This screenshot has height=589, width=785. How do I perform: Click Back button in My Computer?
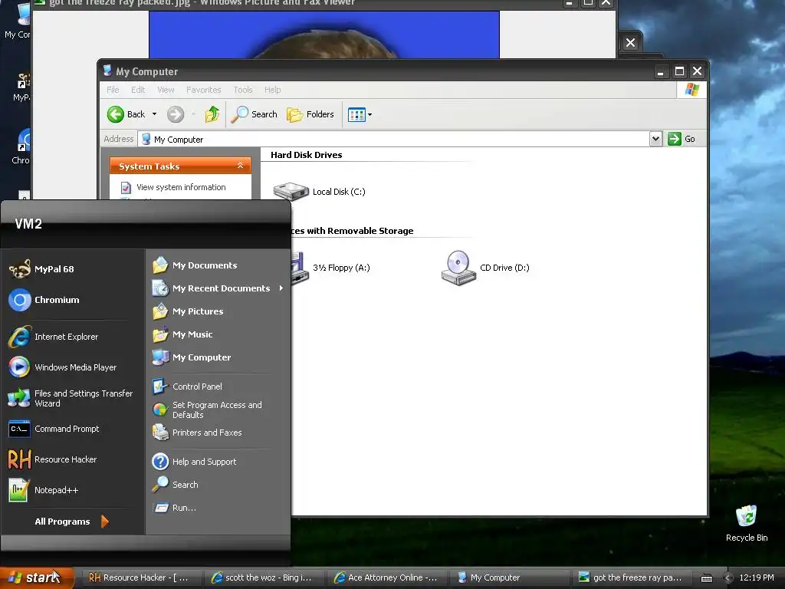(x=126, y=114)
